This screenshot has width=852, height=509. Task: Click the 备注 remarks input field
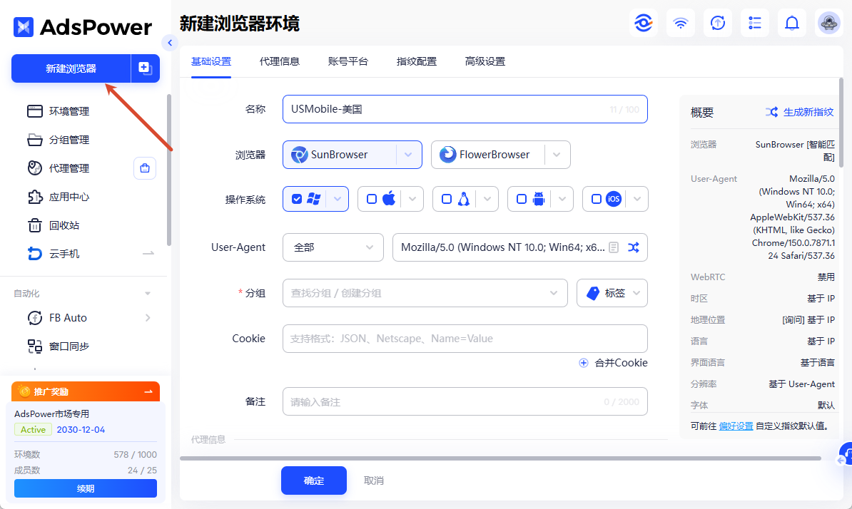pyautogui.click(x=465, y=401)
